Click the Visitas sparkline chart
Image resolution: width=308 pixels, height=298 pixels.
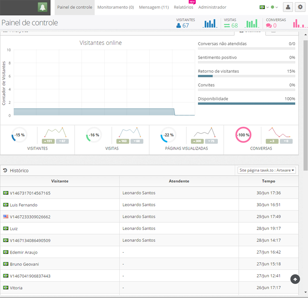[130, 132]
